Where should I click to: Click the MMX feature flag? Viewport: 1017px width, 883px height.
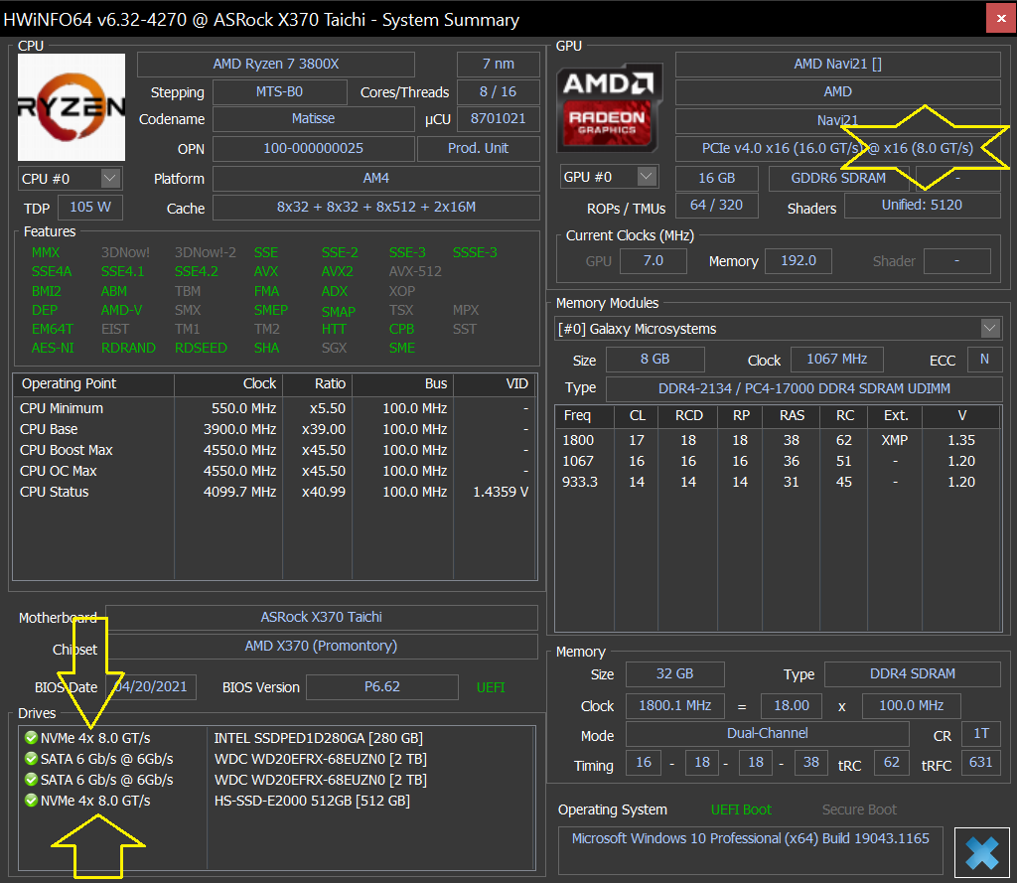(46, 252)
